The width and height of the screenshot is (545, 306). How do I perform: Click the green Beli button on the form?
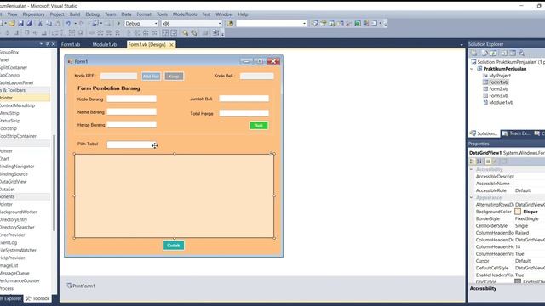click(x=259, y=126)
